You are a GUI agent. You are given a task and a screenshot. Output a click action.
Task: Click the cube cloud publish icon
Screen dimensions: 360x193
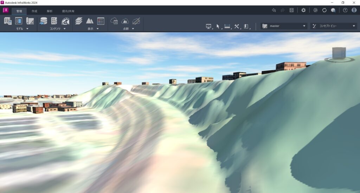tap(333, 10)
